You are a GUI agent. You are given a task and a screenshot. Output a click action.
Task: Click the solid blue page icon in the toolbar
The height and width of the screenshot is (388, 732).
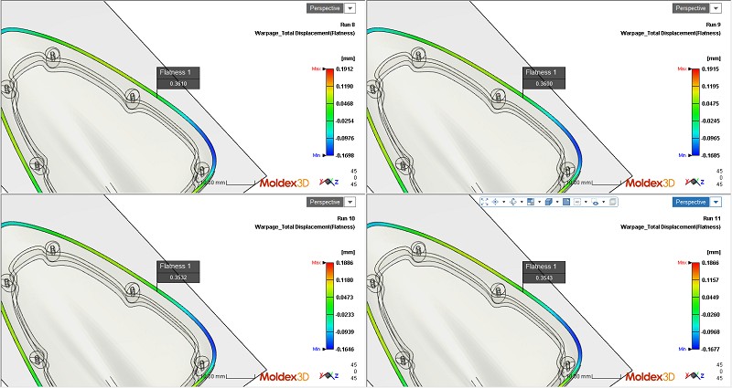coord(566,202)
